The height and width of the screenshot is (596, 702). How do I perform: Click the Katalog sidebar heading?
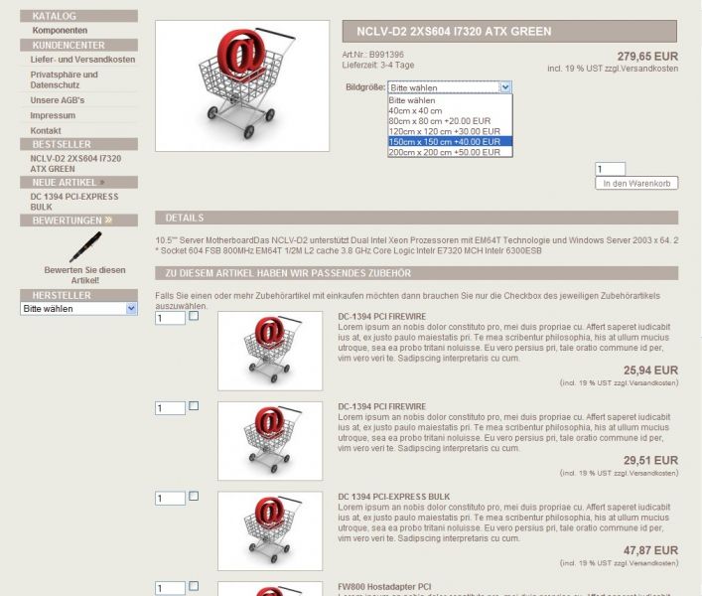click(x=78, y=16)
